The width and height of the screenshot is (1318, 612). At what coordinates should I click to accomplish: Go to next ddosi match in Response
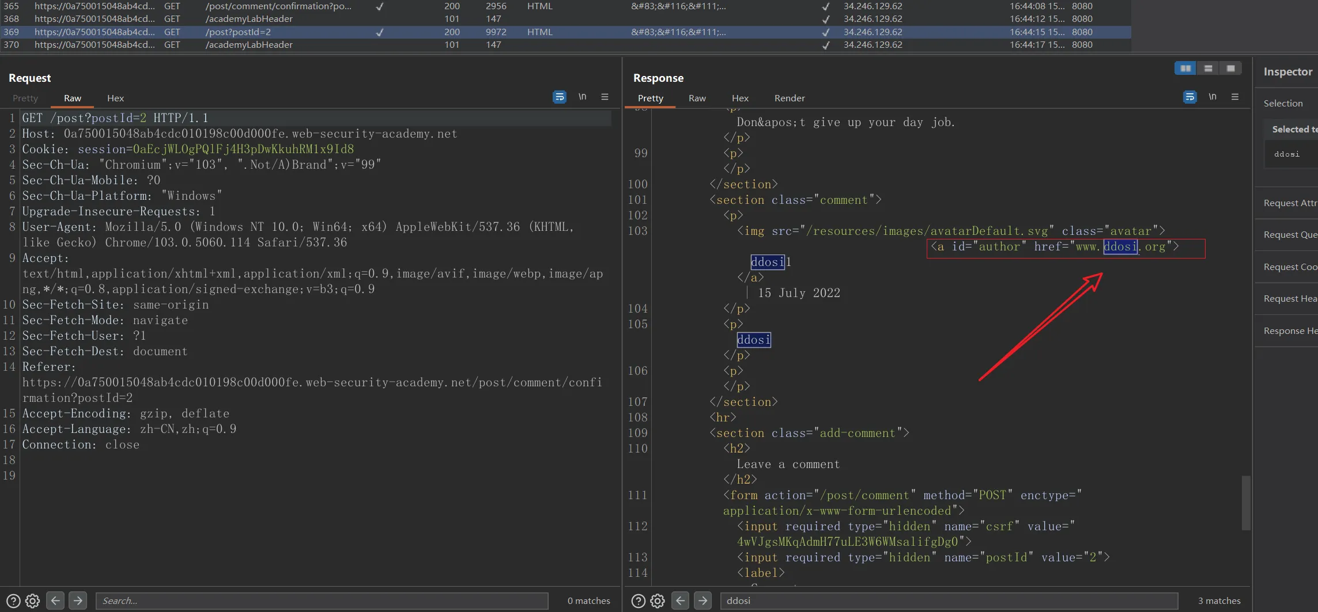click(x=703, y=600)
